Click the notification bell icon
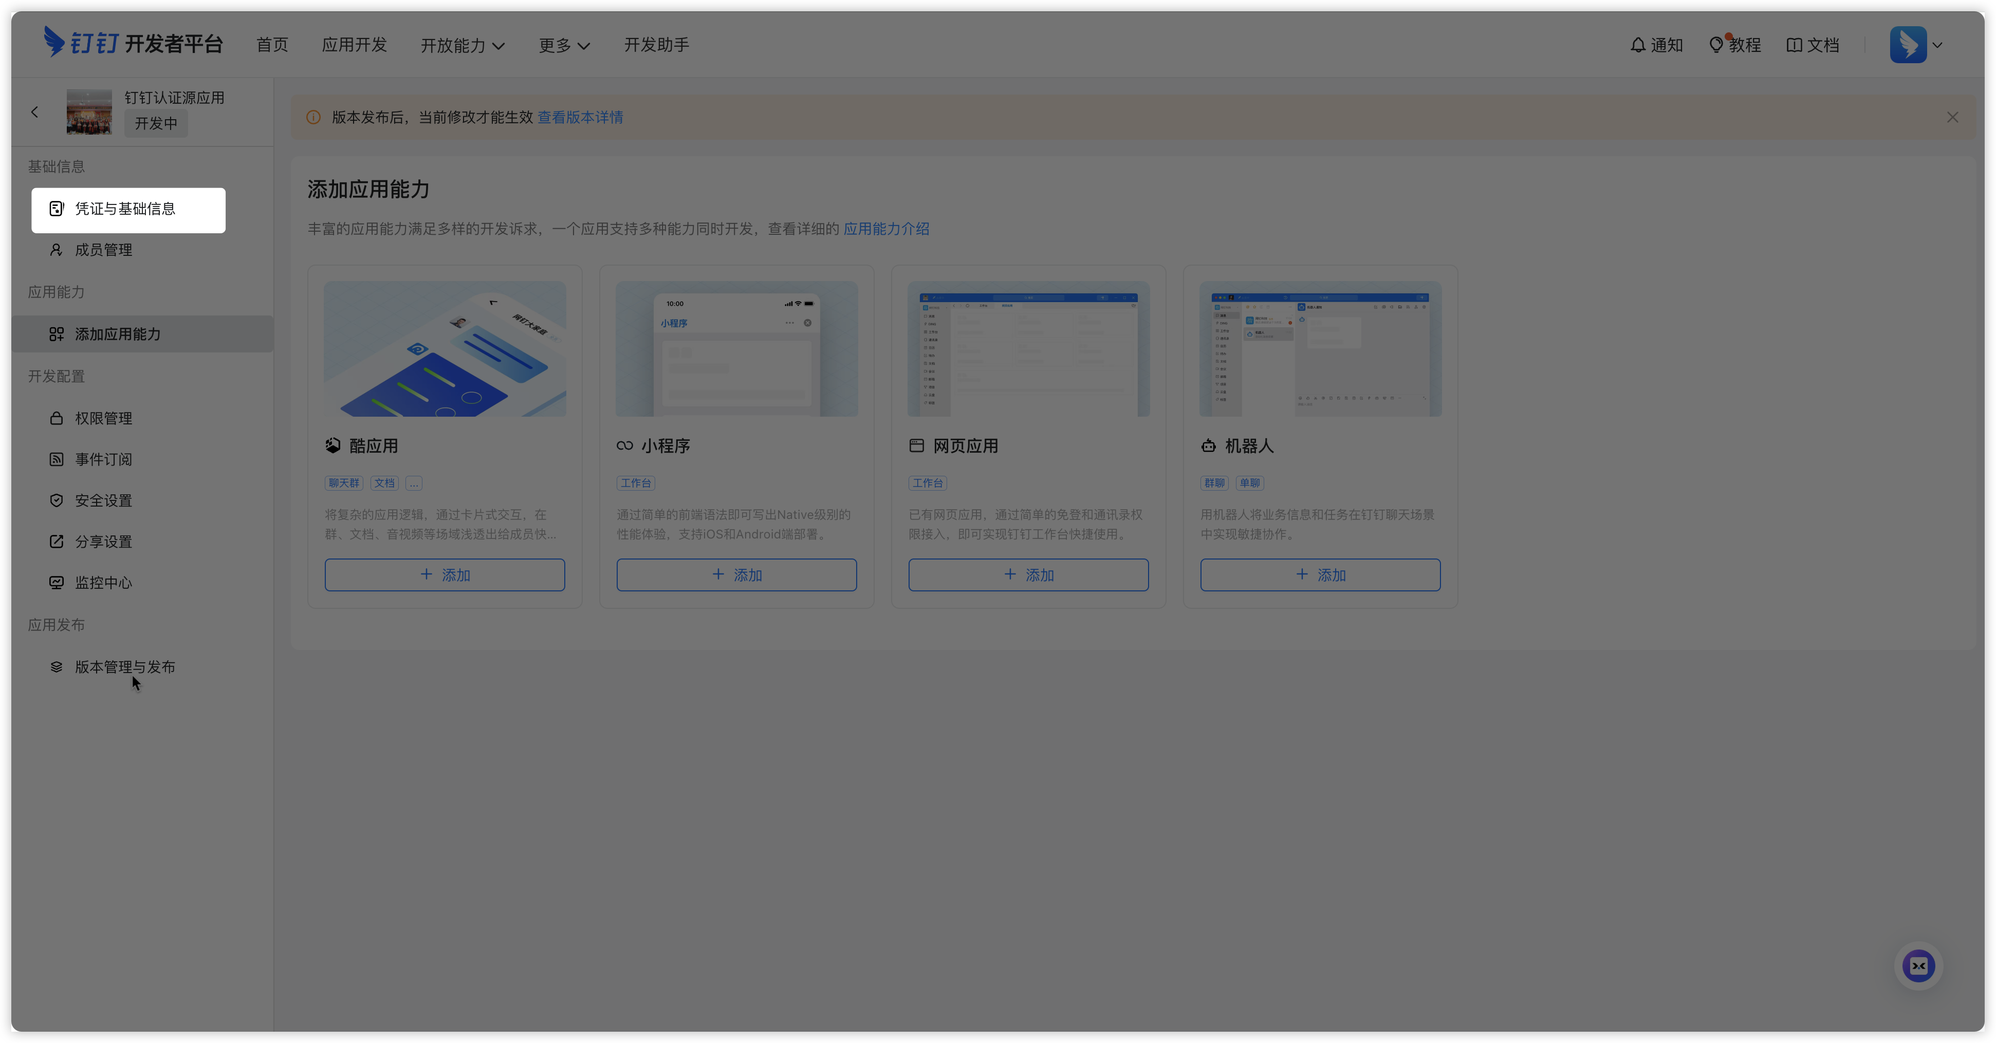 click(1637, 45)
